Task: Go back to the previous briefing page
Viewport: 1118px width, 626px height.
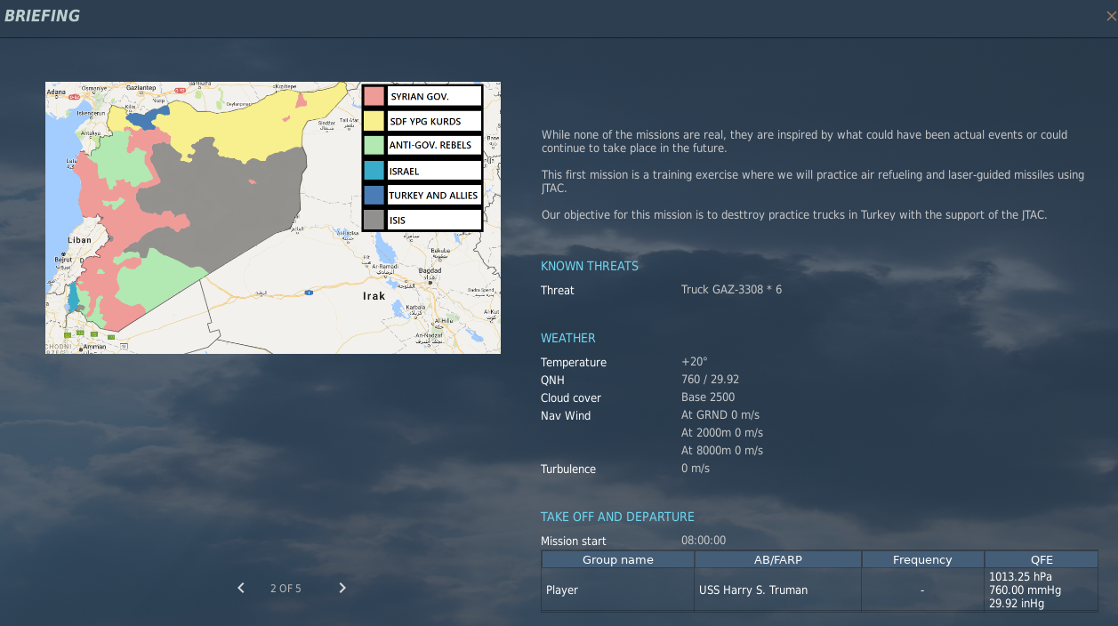Action: click(x=240, y=588)
